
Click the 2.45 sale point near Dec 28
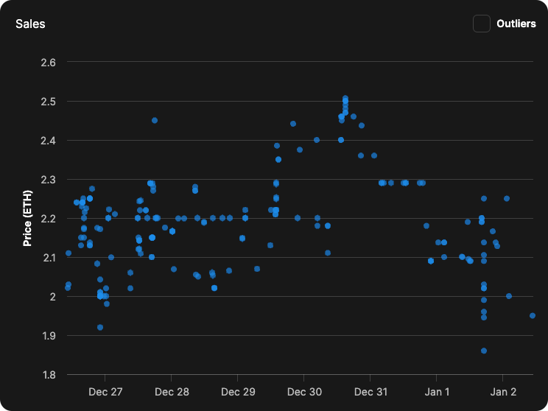tap(155, 120)
